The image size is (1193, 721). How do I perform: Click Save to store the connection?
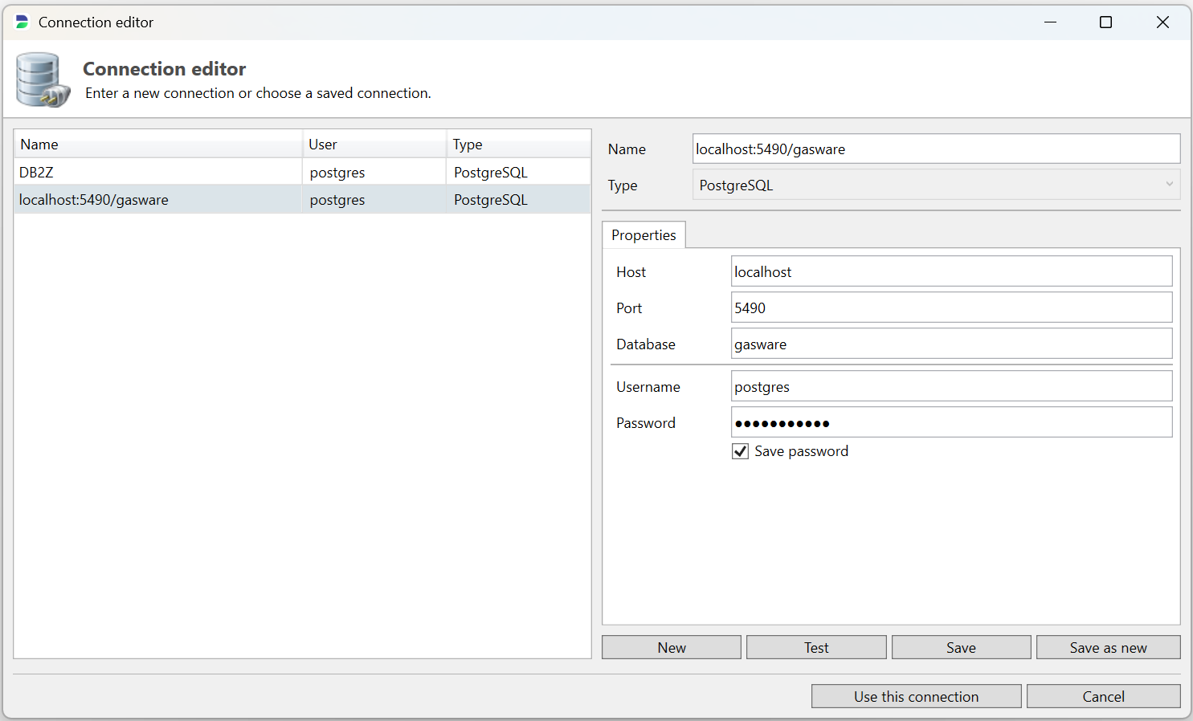point(961,647)
